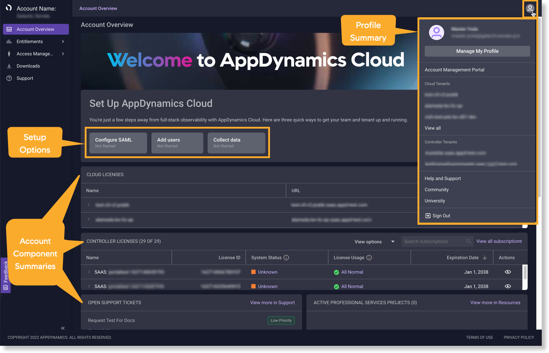Focus the Search subscriptions field
This screenshot has height=353, width=549.
437,241
